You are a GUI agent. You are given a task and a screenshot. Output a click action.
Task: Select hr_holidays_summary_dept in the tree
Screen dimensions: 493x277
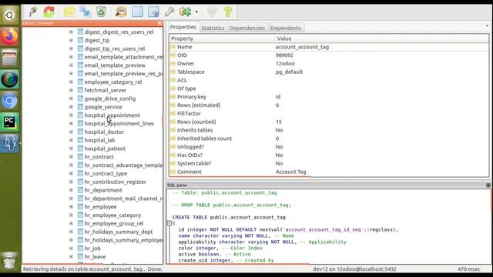coord(119,232)
